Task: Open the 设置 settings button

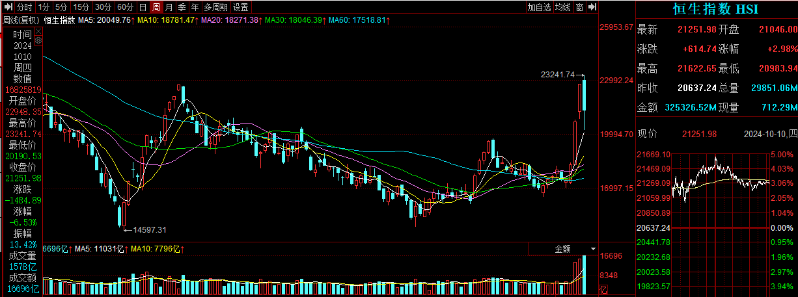Action: click(x=241, y=7)
